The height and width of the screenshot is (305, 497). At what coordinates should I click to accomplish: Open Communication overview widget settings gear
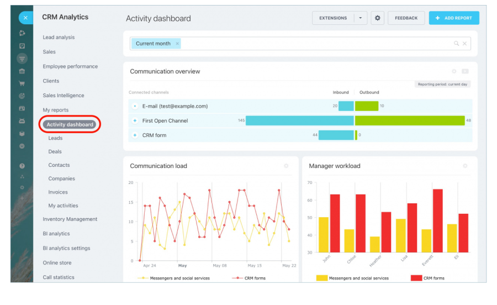click(454, 71)
